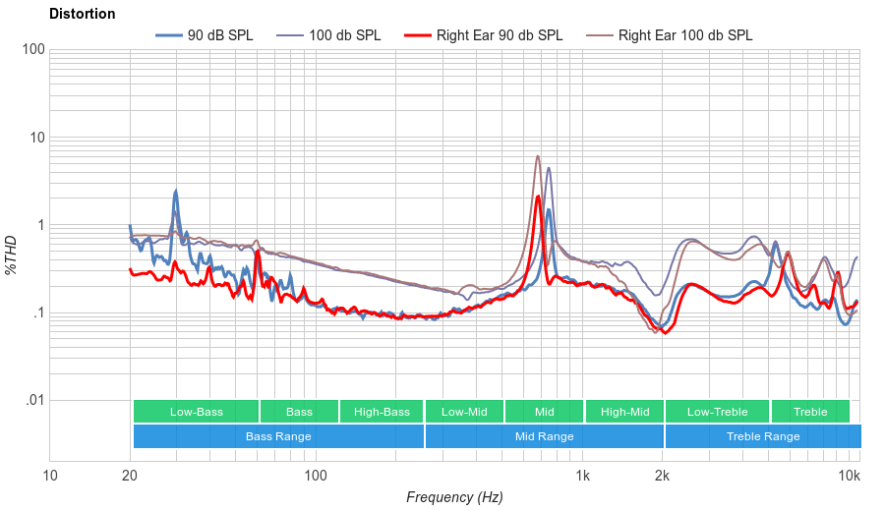Click the Frequency (Hz) axis title
885x511 pixels.
tap(454, 497)
